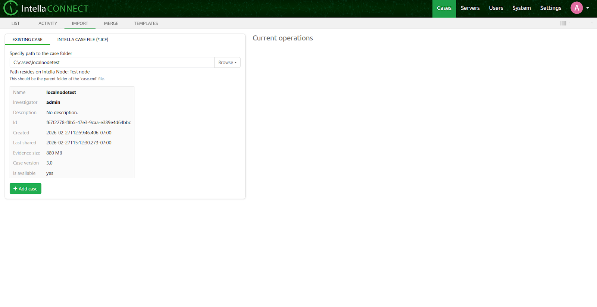The width and height of the screenshot is (597, 307).
Task: Click the Intella Connect logo
Action: click(x=46, y=8)
